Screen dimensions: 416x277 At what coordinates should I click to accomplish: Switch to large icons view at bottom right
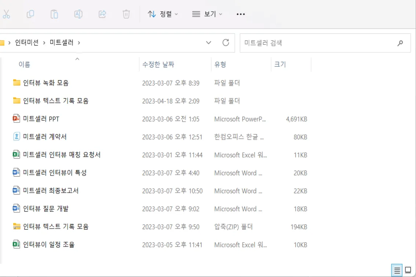pos(408,270)
